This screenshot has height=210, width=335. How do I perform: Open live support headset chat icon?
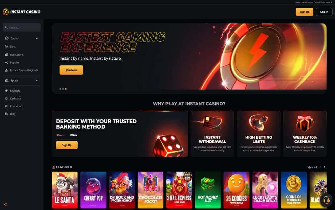pyautogui.click(x=326, y=200)
